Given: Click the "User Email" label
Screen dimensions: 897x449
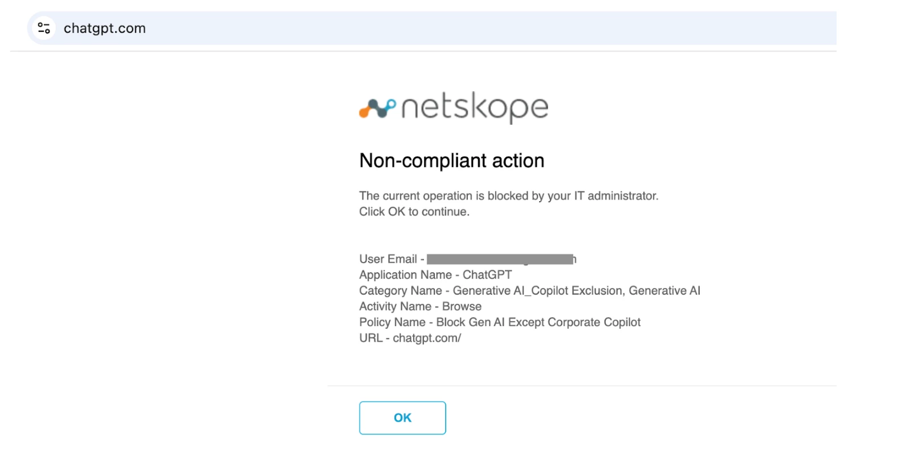Looking at the screenshot, I should pos(388,259).
